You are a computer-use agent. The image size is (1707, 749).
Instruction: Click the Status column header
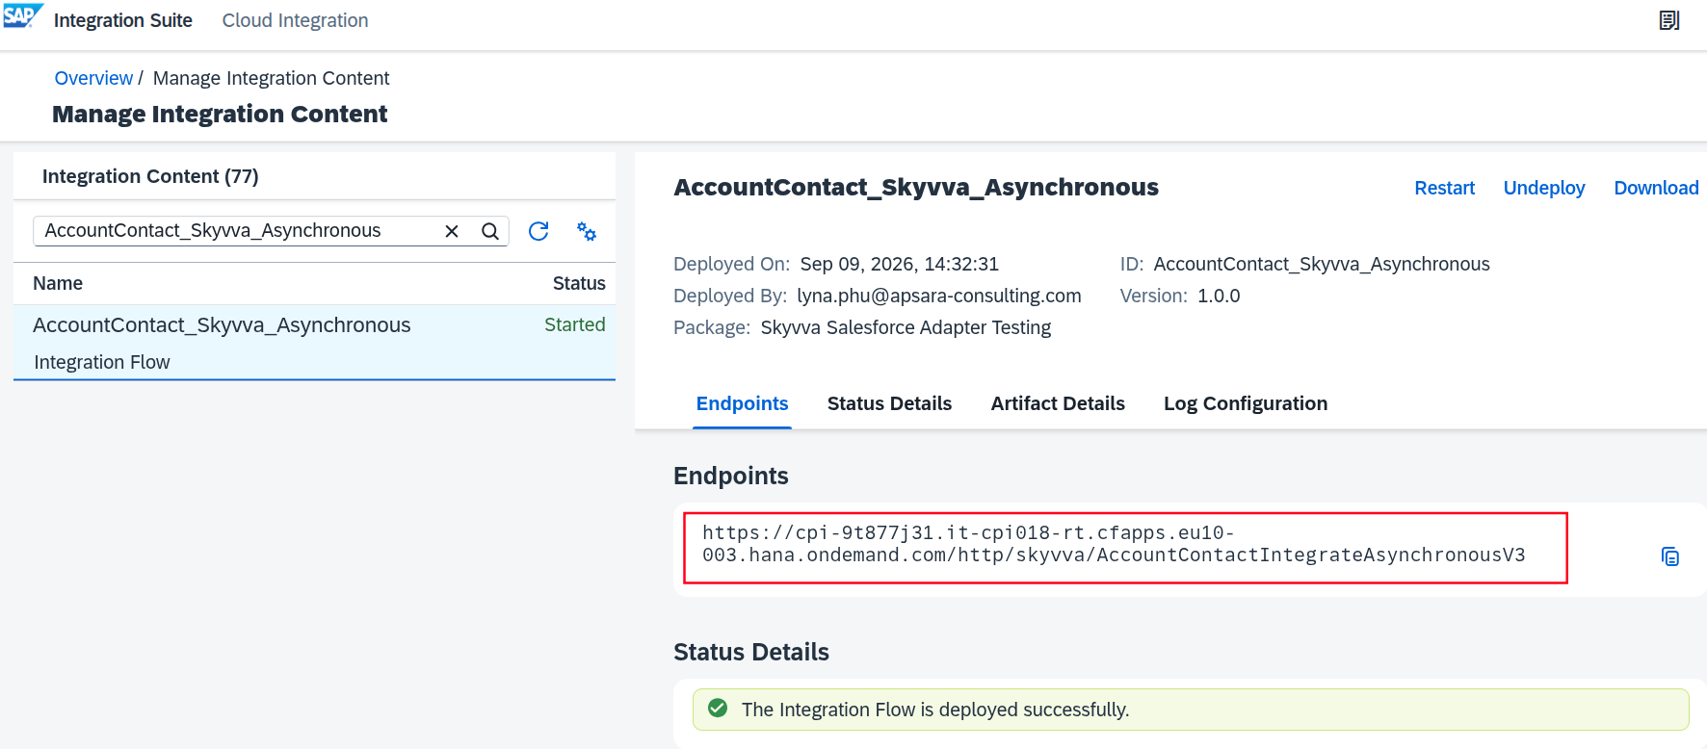pyautogui.click(x=579, y=283)
